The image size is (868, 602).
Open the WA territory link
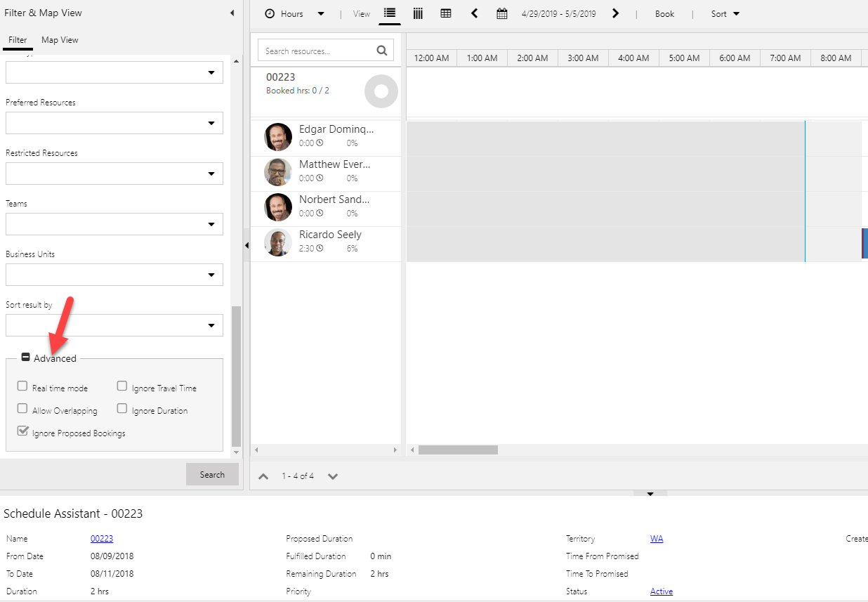pos(656,538)
